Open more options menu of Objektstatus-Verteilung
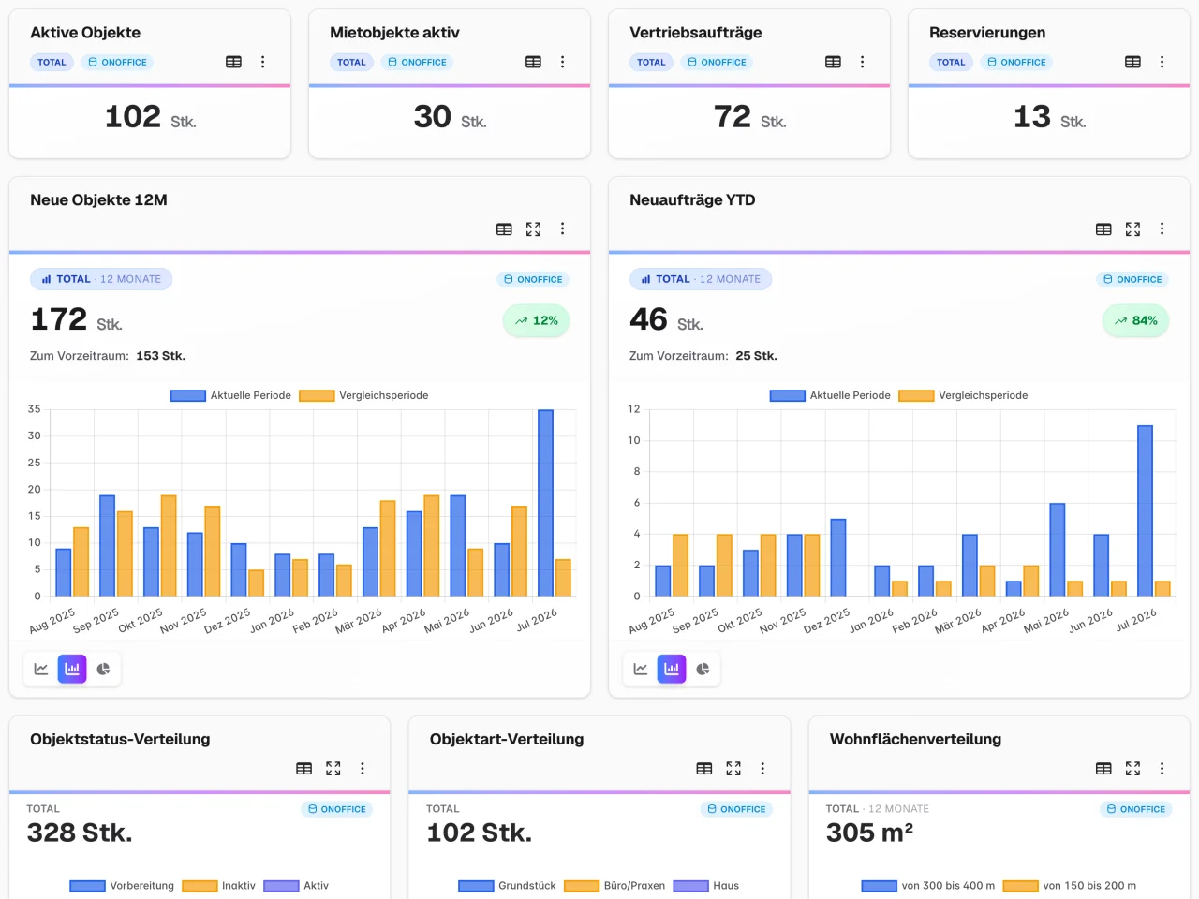 click(363, 768)
